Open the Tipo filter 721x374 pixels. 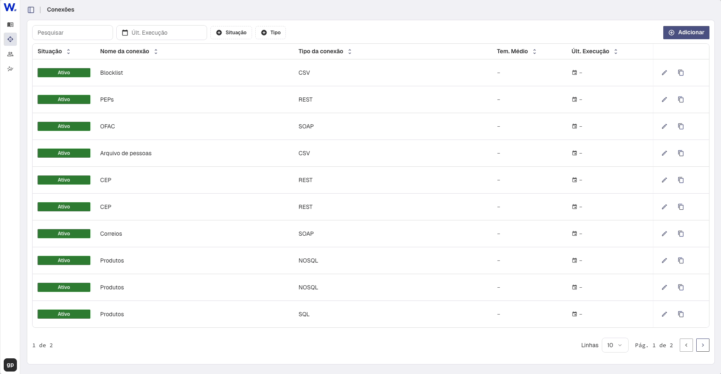click(x=271, y=33)
